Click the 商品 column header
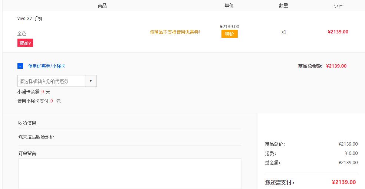 (x=102, y=6)
